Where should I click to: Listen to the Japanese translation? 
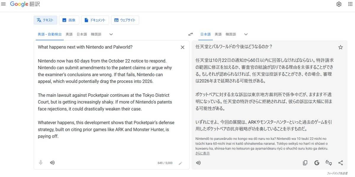199,163
